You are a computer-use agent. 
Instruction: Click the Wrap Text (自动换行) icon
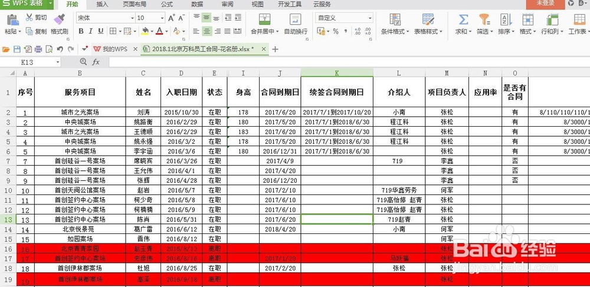tap(296, 19)
